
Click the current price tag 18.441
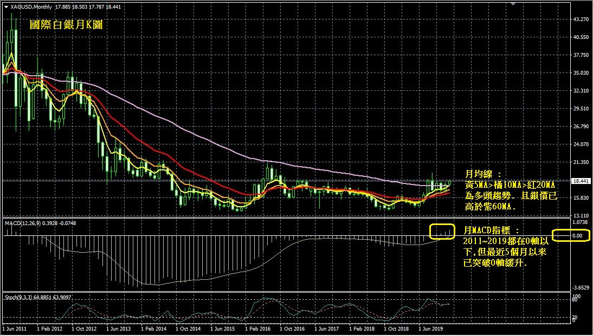click(x=581, y=181)
